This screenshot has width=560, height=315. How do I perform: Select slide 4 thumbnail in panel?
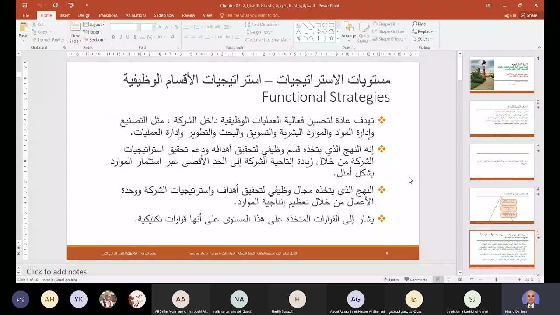click(x=502, y=206)
